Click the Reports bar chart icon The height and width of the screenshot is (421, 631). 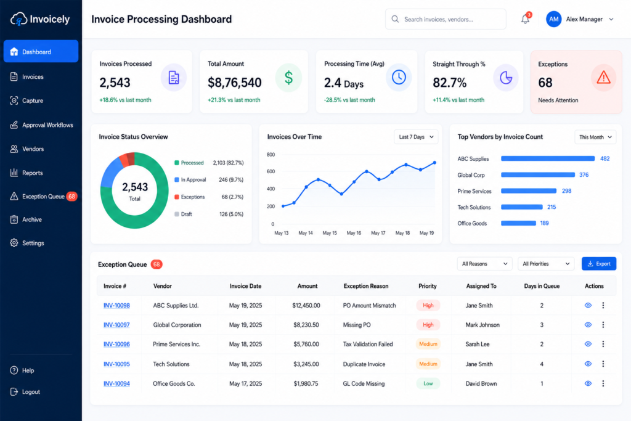coord(14,173)
